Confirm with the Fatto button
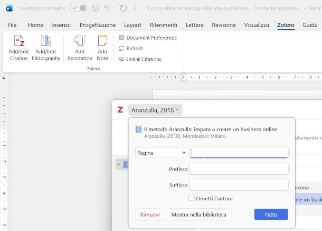The width and height of the screenshot is (322, 231). 271,215
